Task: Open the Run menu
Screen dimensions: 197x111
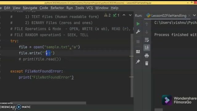Action: (x=70, y=8)
